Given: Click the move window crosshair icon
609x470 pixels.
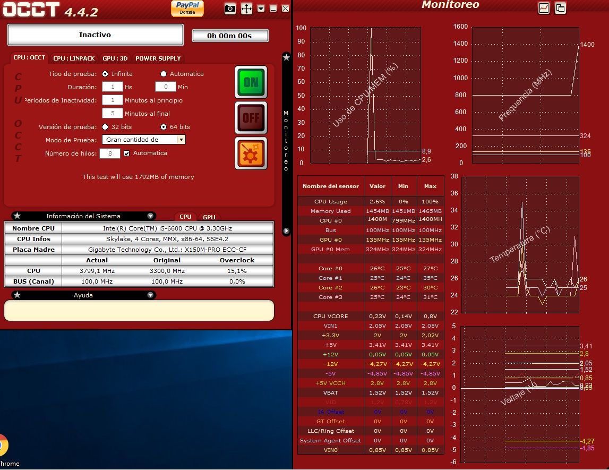Looking at the screenshot, I should click(x=246, y=8).
